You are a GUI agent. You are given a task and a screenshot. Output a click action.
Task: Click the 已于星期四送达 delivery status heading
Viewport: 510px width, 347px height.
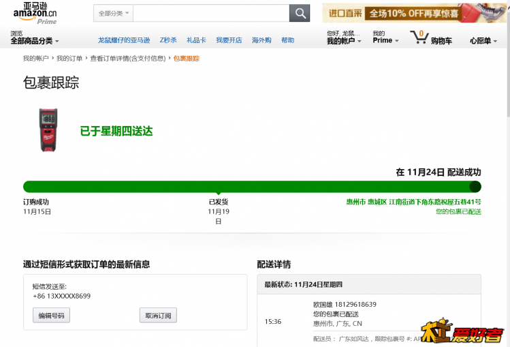coord(116,131)
